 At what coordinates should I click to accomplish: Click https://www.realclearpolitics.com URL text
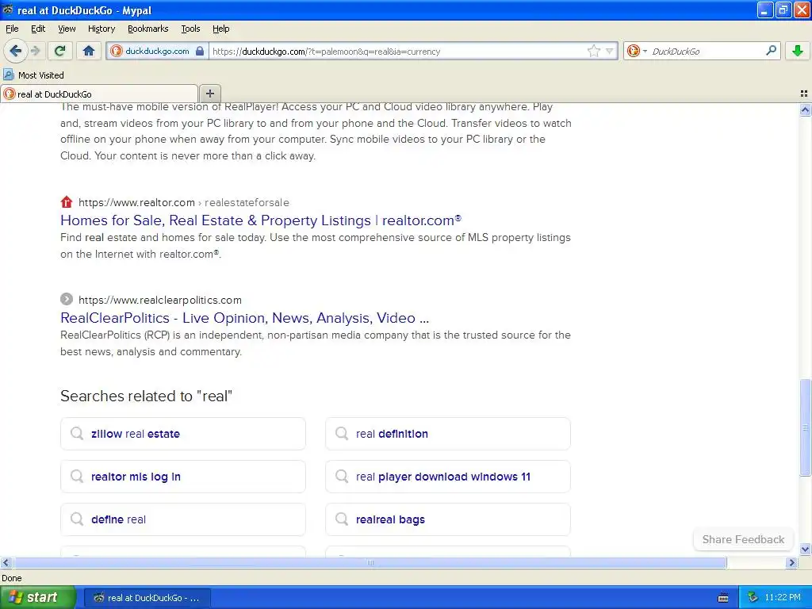point(160,300)
